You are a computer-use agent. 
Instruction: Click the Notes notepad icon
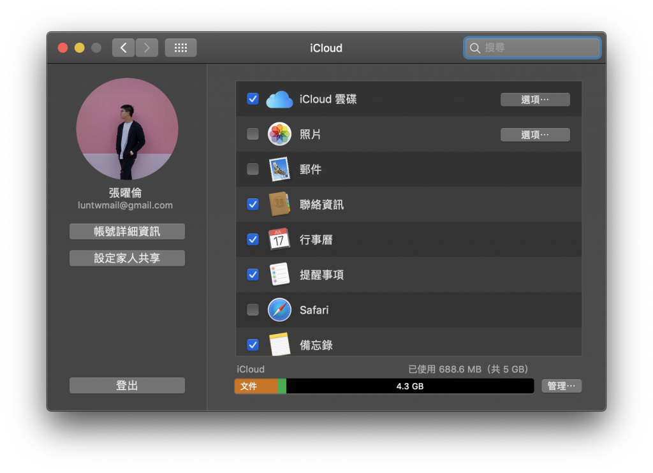[x=279, y=344]
